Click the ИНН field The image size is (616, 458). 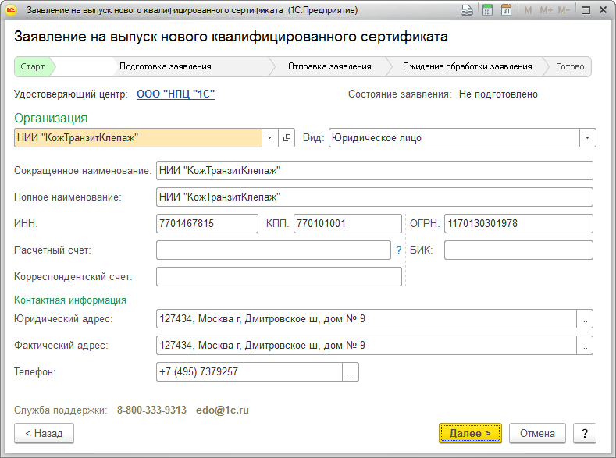[207, 223]
